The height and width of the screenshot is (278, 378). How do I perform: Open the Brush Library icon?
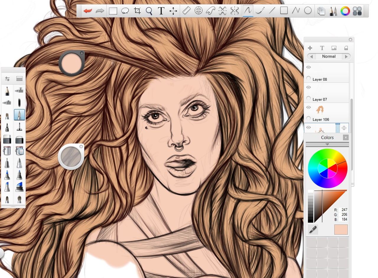tap(19, 79)
